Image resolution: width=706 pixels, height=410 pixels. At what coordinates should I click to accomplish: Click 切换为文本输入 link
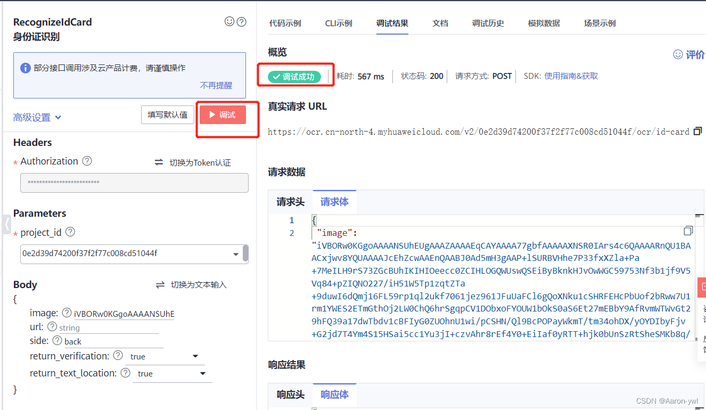pos(199,285)
